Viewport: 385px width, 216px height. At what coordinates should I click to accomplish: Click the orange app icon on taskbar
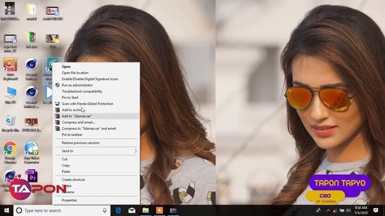[159, 211]
